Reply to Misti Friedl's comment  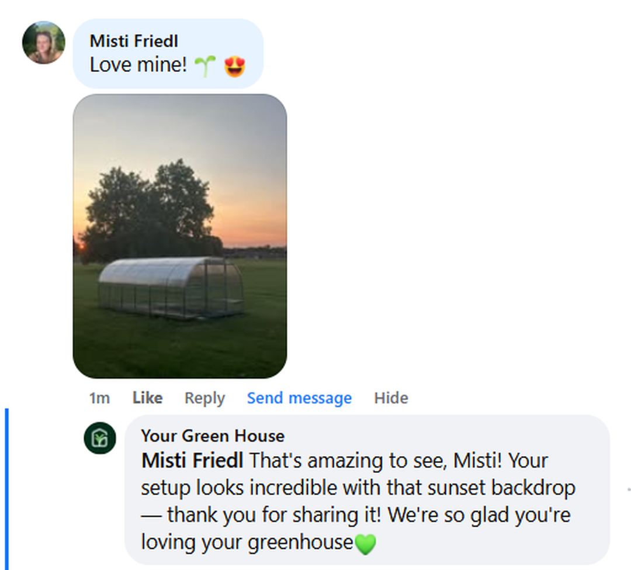pos(204,398)
